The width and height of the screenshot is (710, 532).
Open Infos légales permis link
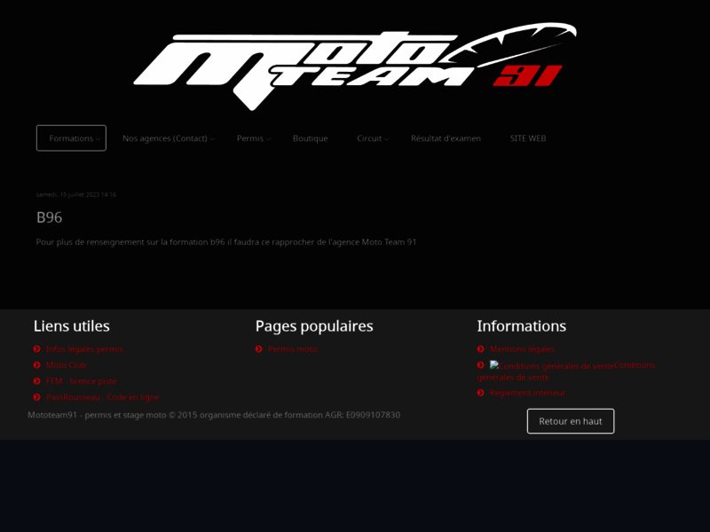[84, 348]
